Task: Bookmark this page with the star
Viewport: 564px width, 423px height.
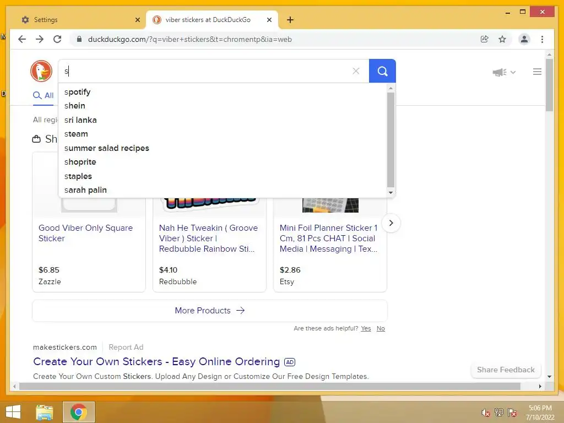Action: tap(502, 39)
